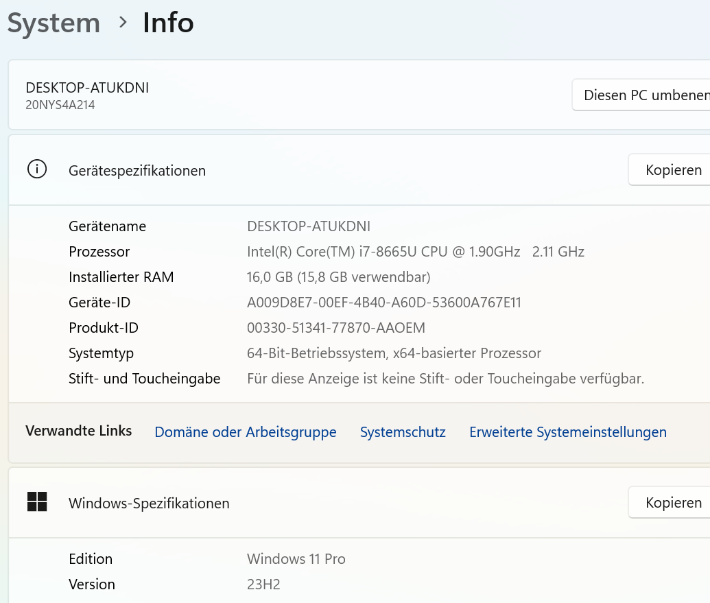Go back to System in breadcrumb
Screen dimensions: 710x603
(x=54, y=23)
